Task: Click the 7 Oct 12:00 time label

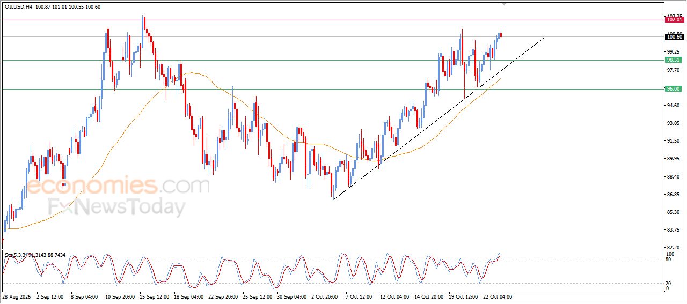Action: 359,296
